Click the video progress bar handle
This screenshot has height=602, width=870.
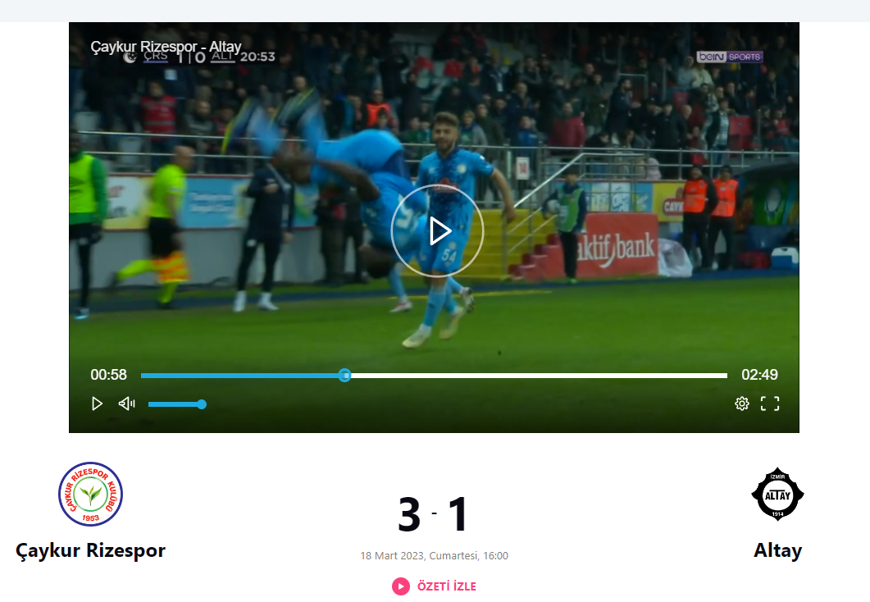[x=344, y=376]
